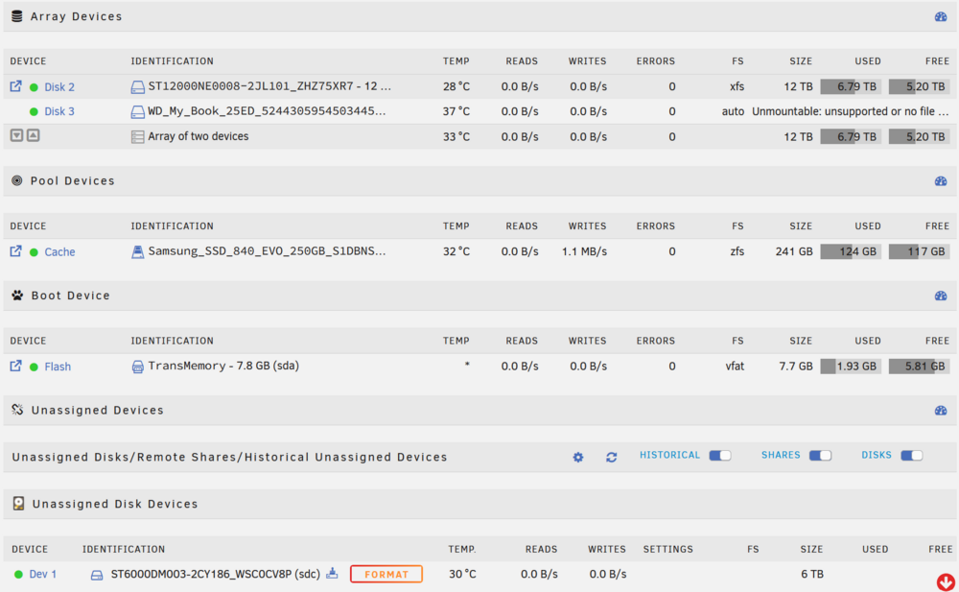Click the Pool Devices dashboard gauge icon
Screen dimensions: 959x592
(x=941, y=181)
